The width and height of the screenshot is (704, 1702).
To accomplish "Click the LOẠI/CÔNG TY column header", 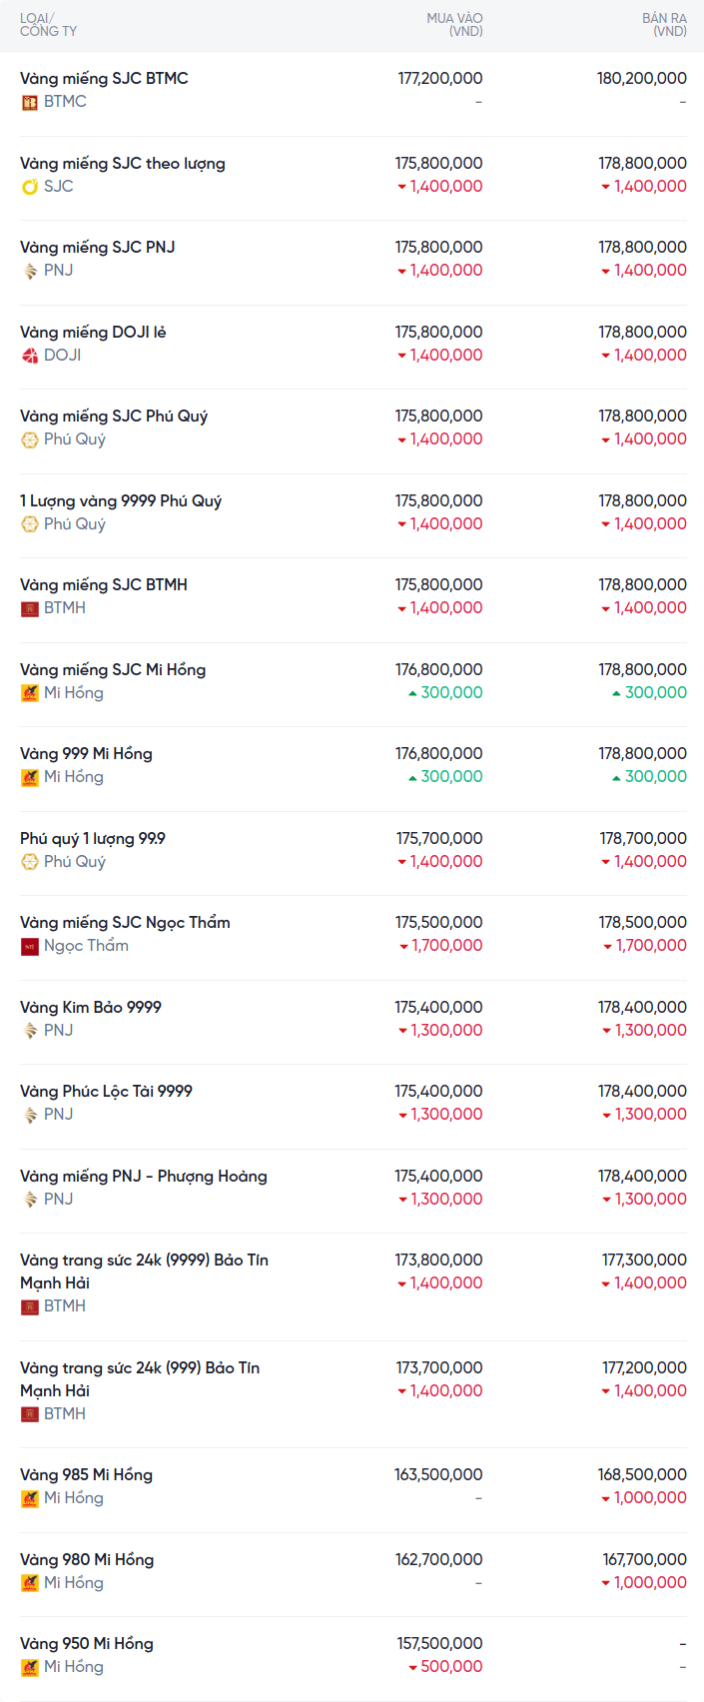I will tap(48, 25).
